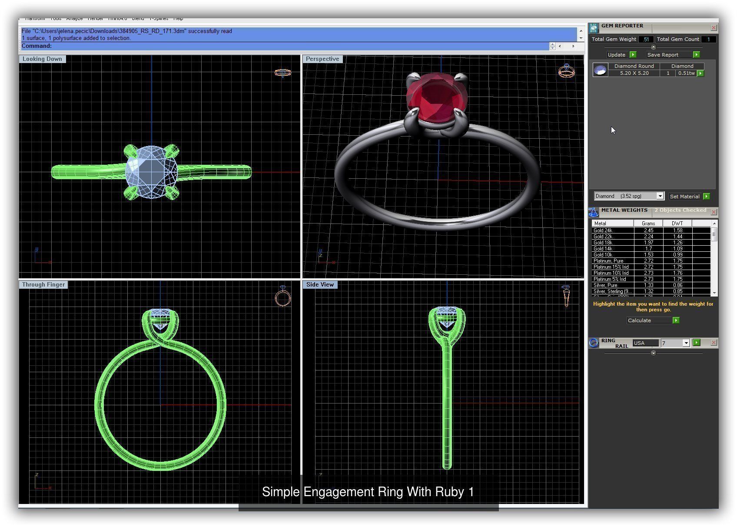
Task: Select the Looking Down viewport label
Action: coord(42,59)
